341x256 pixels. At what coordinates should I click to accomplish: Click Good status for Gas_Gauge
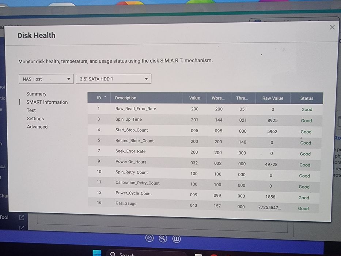point(303,208)
